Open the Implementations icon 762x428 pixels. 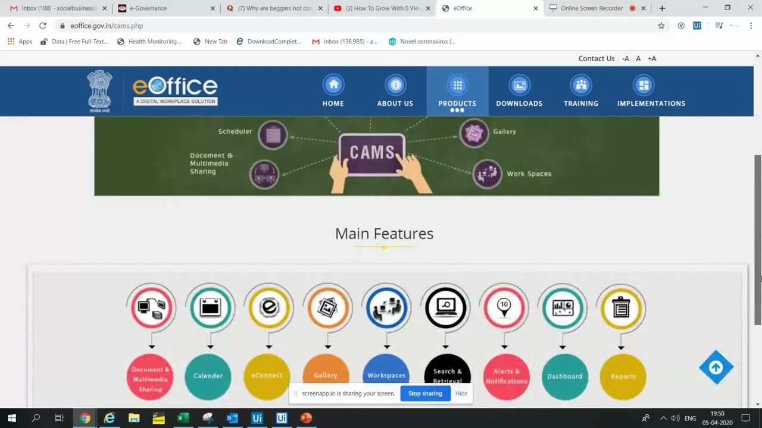tap(643, 85)
